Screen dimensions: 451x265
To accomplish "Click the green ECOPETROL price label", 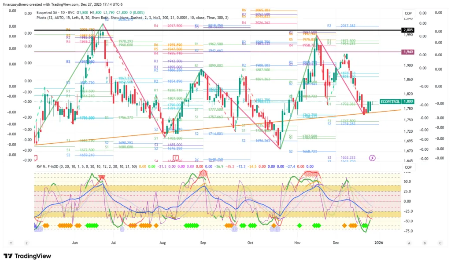I will pyautogui.click(x=390, y=102).
